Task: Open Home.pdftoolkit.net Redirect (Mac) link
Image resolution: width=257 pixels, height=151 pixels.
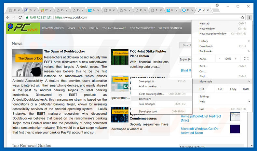Action: click(x=201, y=118)
